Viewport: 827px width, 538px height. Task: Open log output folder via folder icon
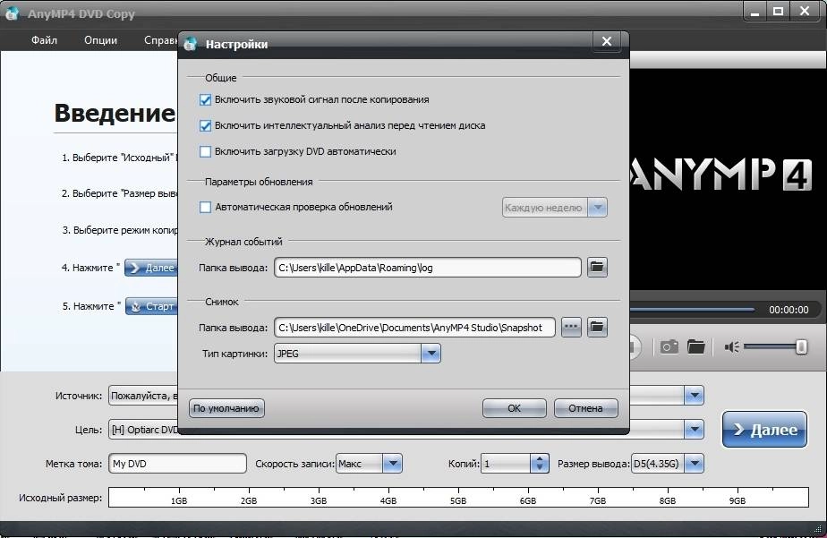click(597, 267)
